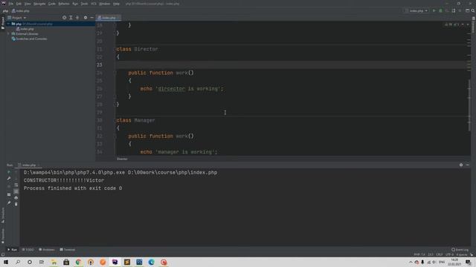Open the File menu
The width and height of the screenshot is (476, 267).
pos(11,4)
